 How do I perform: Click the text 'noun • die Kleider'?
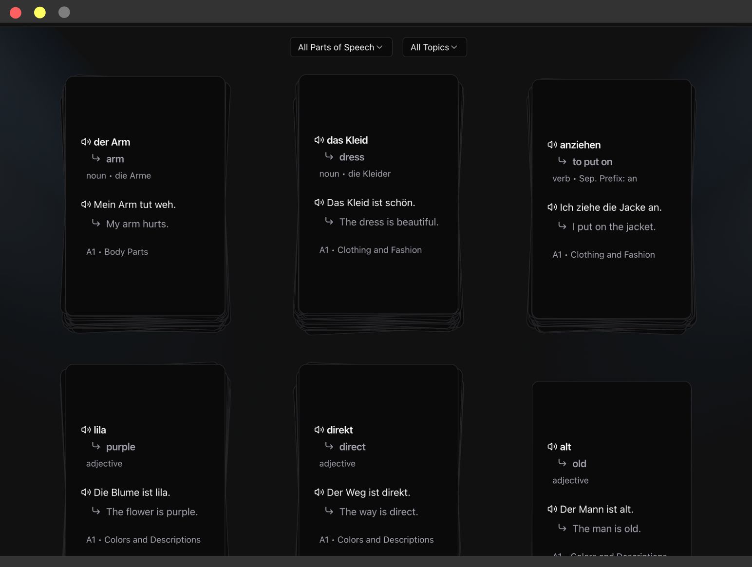(x=355, y=173)
